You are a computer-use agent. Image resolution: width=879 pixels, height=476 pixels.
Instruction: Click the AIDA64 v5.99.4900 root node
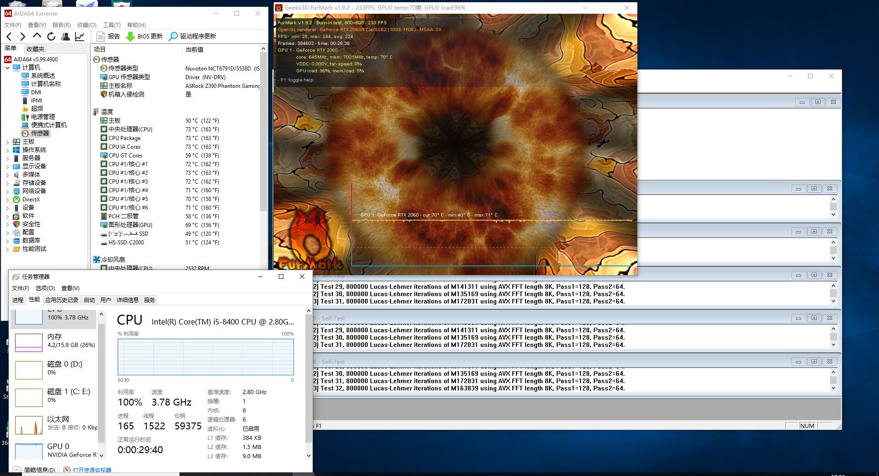[35, 59]
